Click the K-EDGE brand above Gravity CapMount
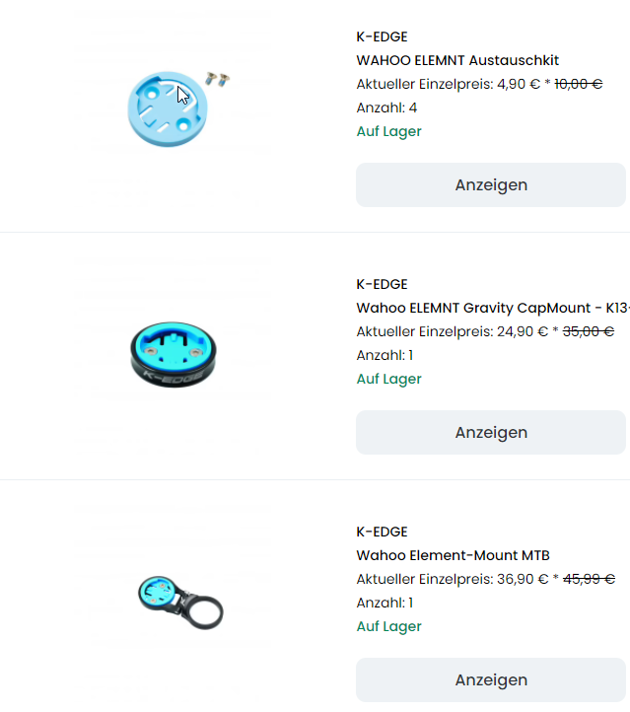 click(x=382, y=284)
